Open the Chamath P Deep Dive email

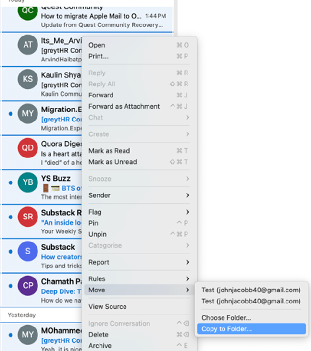click(42, 290)
